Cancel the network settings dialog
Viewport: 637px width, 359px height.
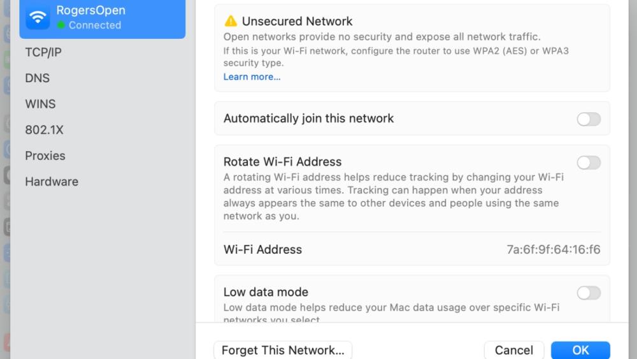[513, 350]
